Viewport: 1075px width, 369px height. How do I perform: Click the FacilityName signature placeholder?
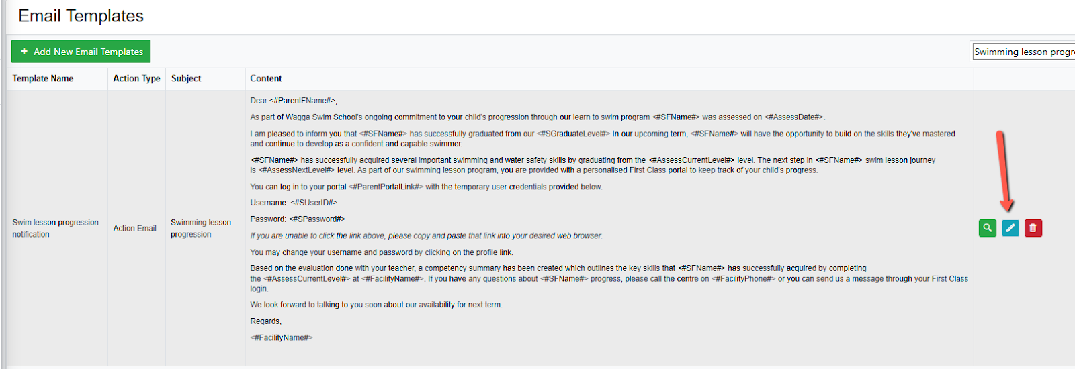pyautogui.click(x=282, y=337)
